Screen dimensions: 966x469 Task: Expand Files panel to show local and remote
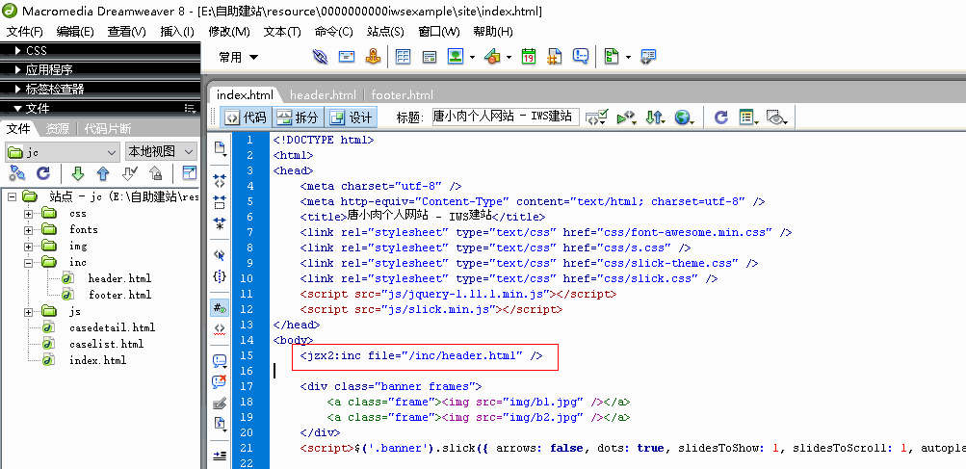tap(190, 173)
